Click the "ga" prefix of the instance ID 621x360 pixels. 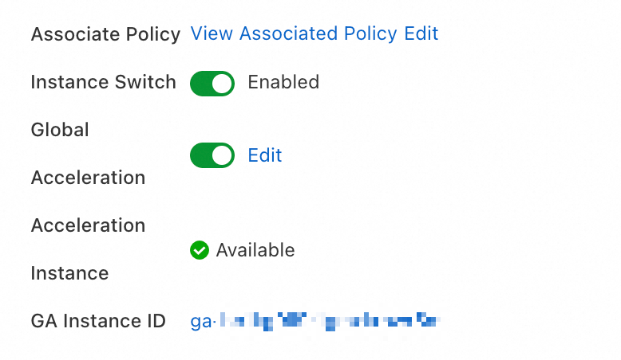(x=200, y=322)
